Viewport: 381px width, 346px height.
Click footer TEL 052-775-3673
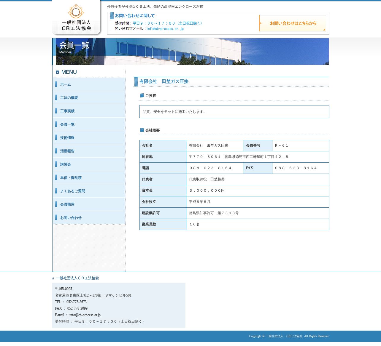pos(71,302)
